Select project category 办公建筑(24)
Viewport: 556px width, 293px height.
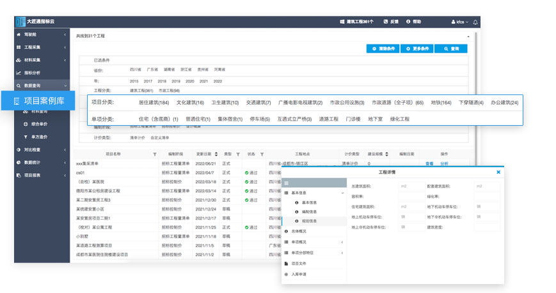pos(505,103)
